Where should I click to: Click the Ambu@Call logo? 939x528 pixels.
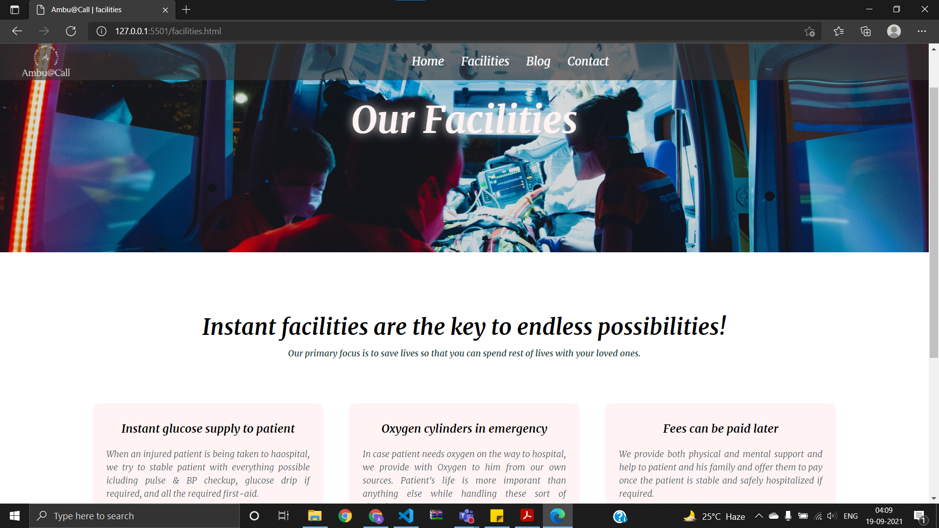point(46,62)
